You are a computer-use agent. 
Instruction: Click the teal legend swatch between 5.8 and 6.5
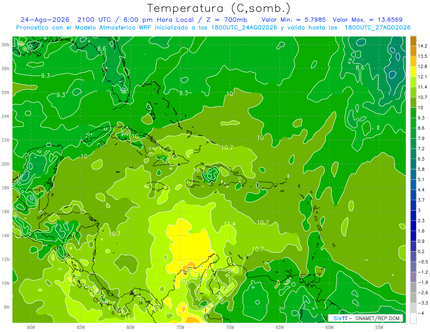pyautogui.click(x=413, y=164)
